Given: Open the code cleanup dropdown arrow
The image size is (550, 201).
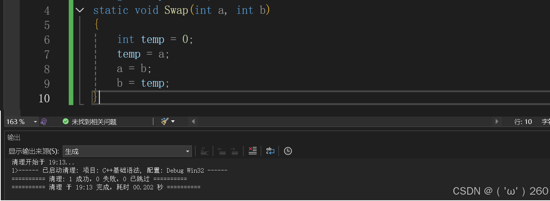Looking at the screenshot, I should tap(173, 121).
